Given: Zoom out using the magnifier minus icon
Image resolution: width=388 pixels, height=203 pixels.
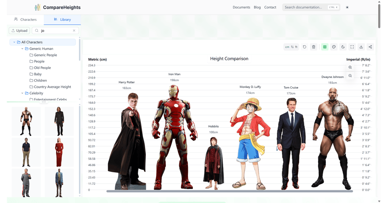Looking at the screenshot, I should [x=350, y=76].
